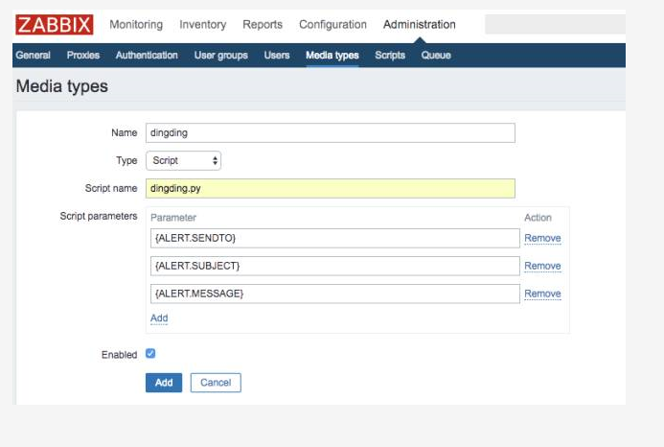Viewport: 664px width, 447px height.
Task: Click the {ALERT.SENDTO} parameter field
Action: 335,238
